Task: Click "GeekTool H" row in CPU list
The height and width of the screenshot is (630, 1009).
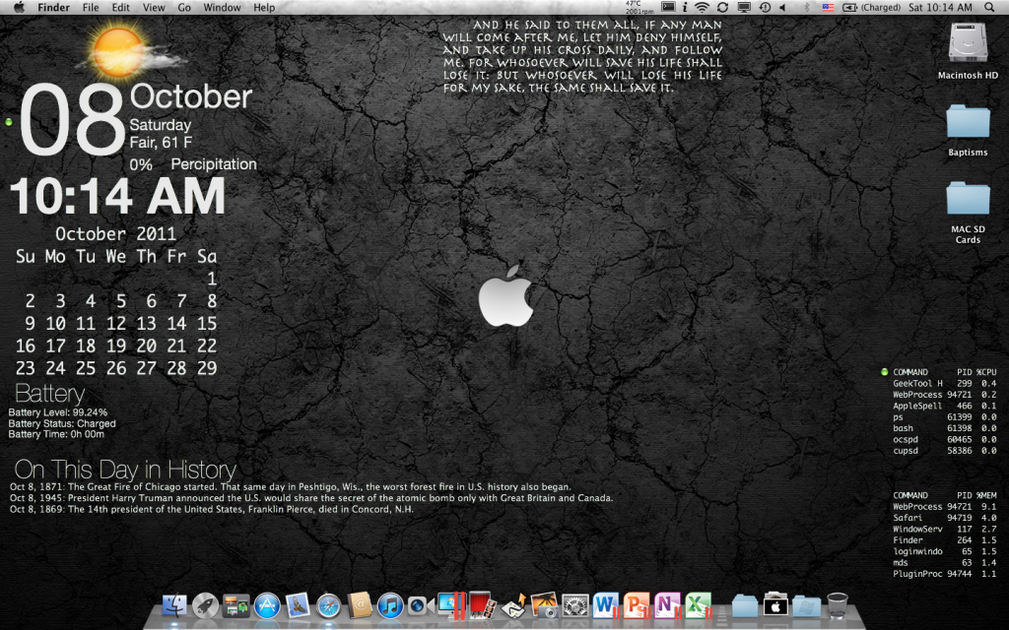Action: coord(944,383)
